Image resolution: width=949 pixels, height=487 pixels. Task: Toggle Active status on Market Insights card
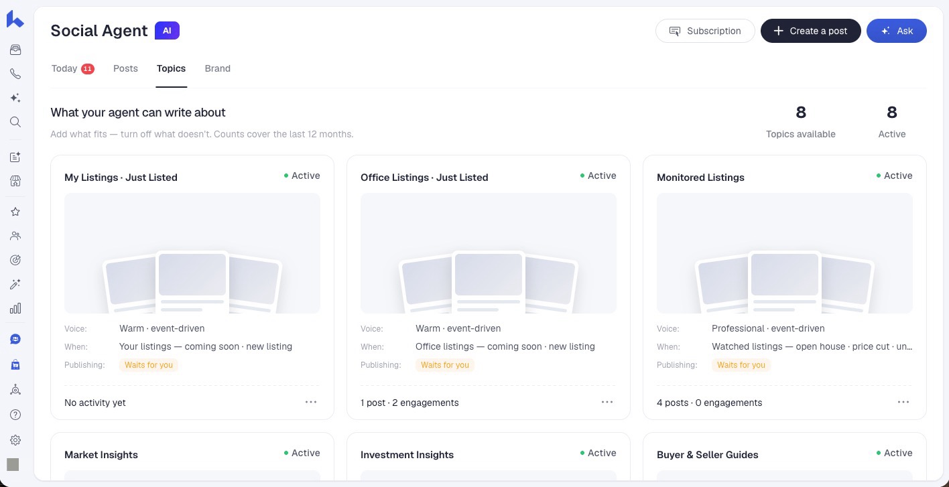tap(302, 453)
